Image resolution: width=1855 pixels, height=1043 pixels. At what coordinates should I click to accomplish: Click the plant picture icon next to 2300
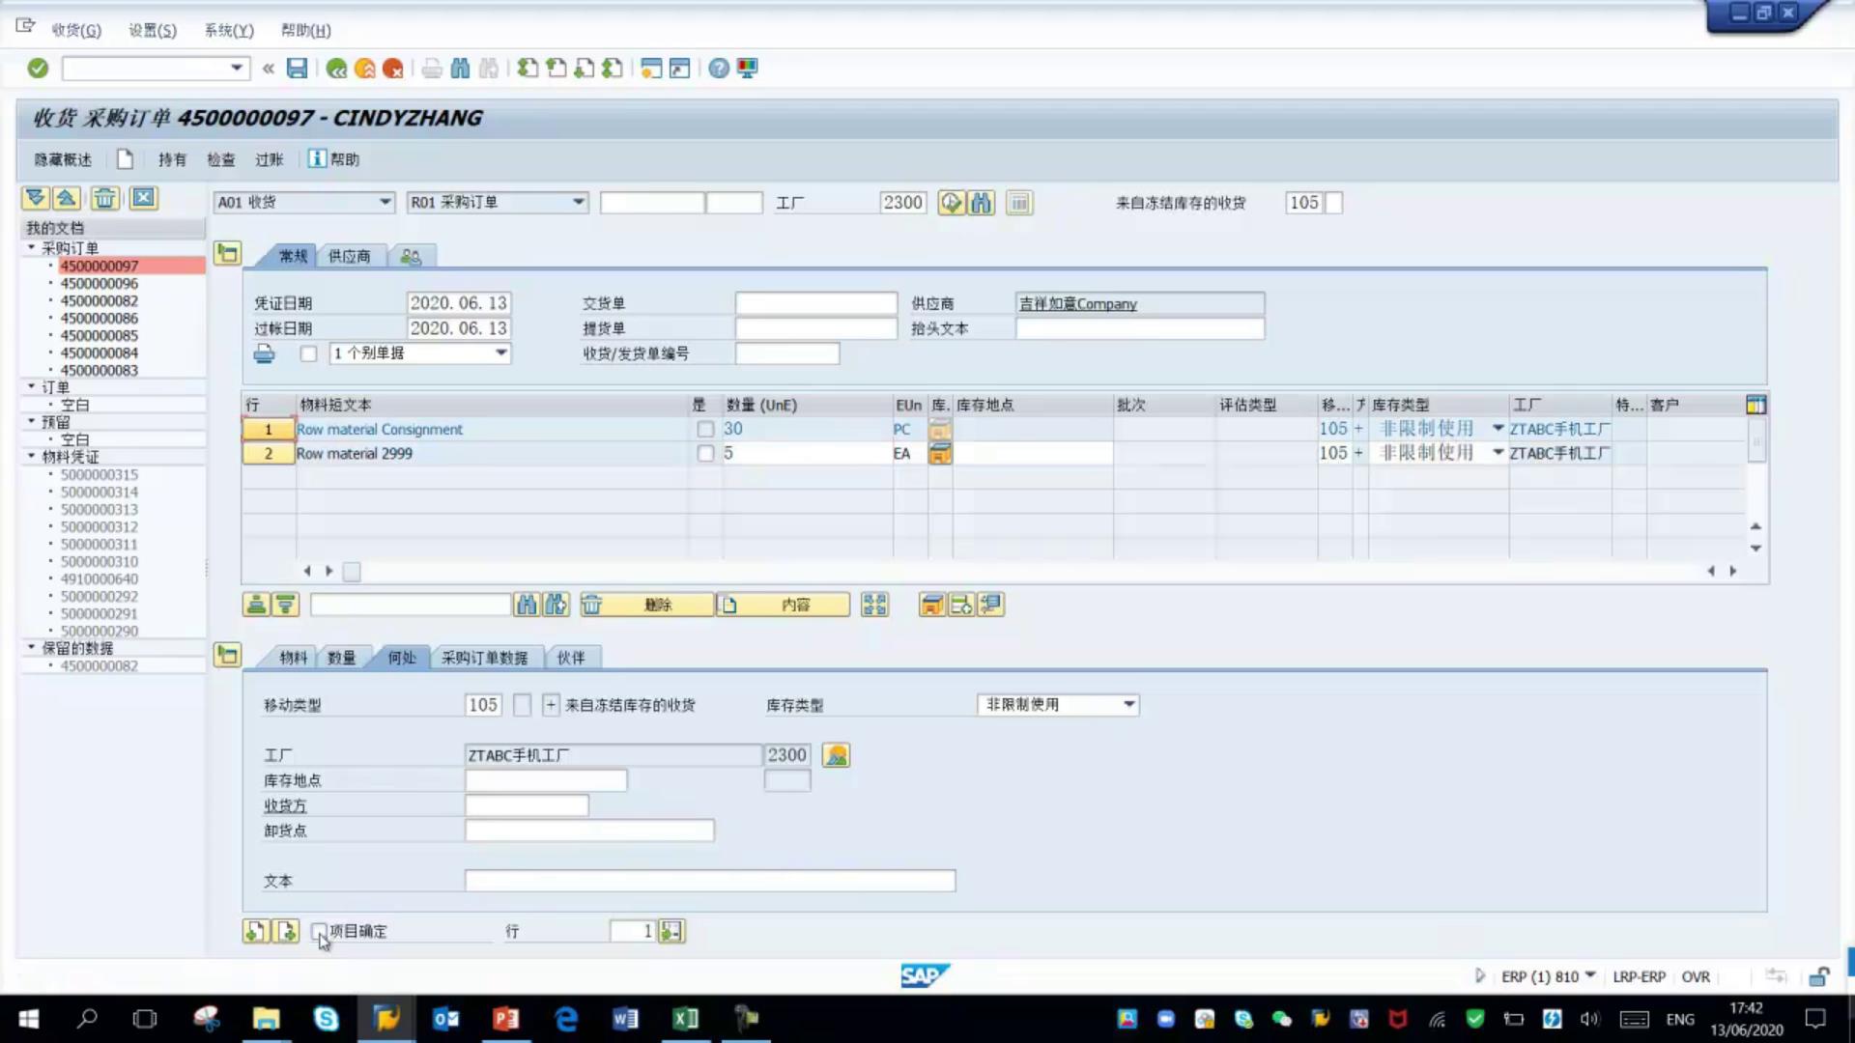[x=836, y=755]
